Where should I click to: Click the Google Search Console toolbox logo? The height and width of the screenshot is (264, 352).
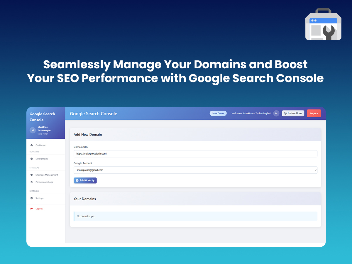click(323, 24)
